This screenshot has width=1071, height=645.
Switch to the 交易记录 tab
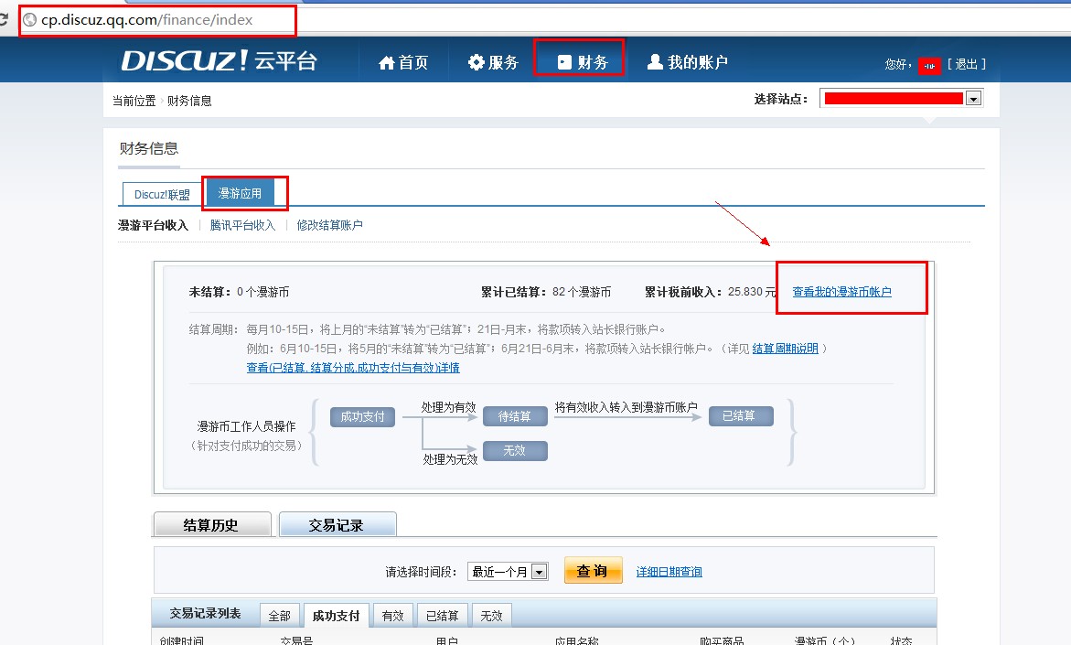click(x=337, y=525)
